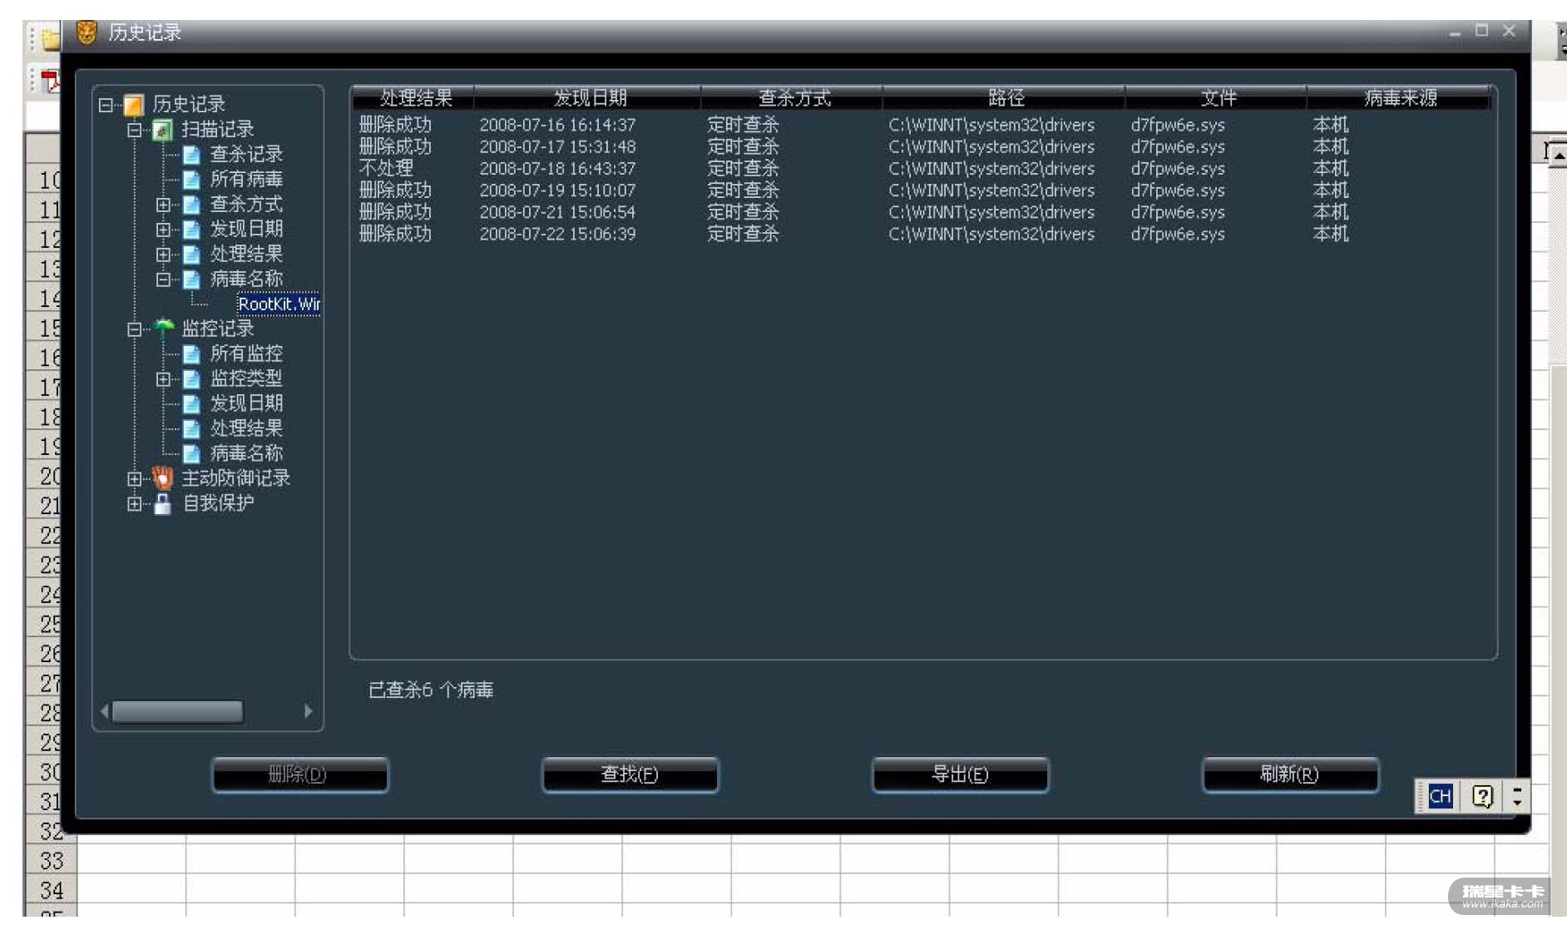1567x925 pixels.
Task: Select the row dated 2008-07-17 15:31:48
Action: pos(923,146)
